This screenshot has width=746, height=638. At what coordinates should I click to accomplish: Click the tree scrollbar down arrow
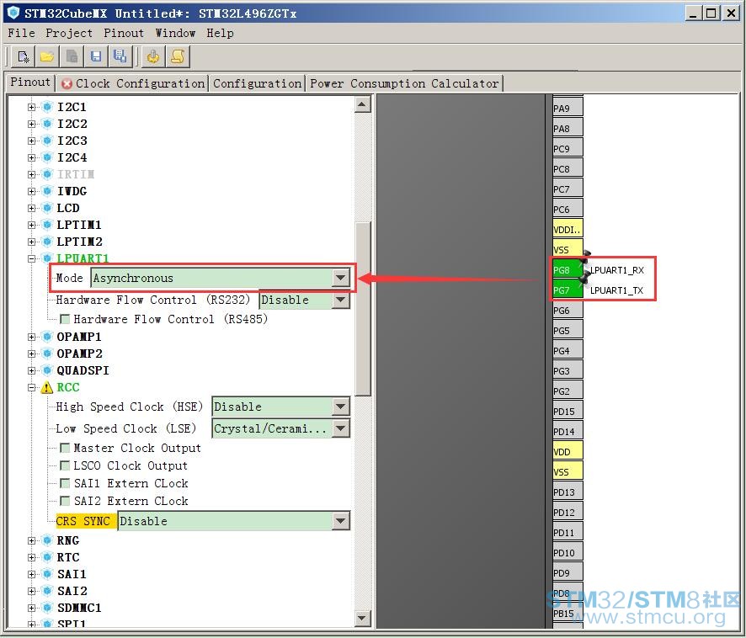[363, 618]
